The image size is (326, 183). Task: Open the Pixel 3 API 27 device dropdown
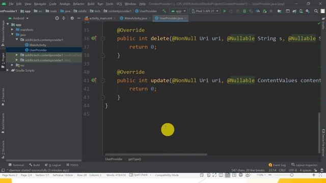[x=205, y=11]
